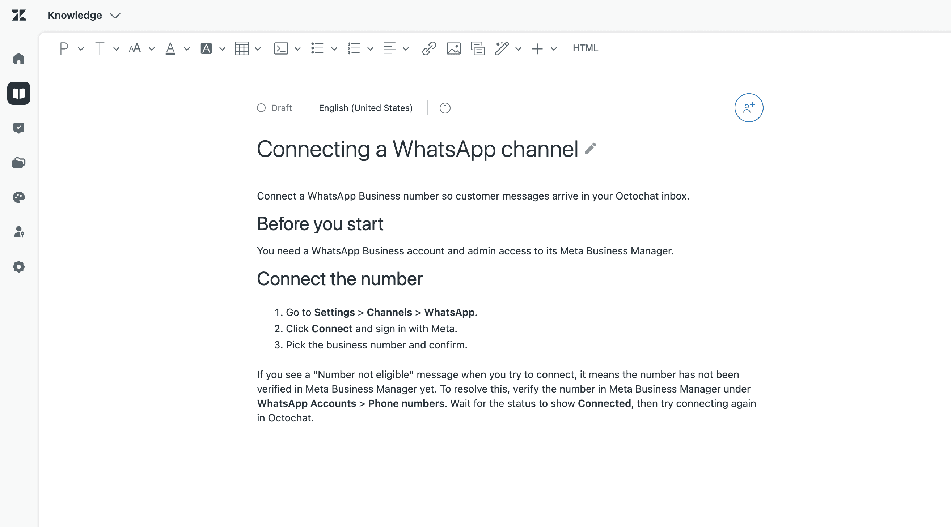Click the add collaborator button

(749, 108)
